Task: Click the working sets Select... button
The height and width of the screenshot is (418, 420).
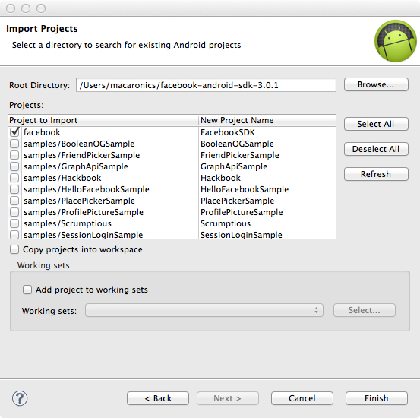Action: 365,310
